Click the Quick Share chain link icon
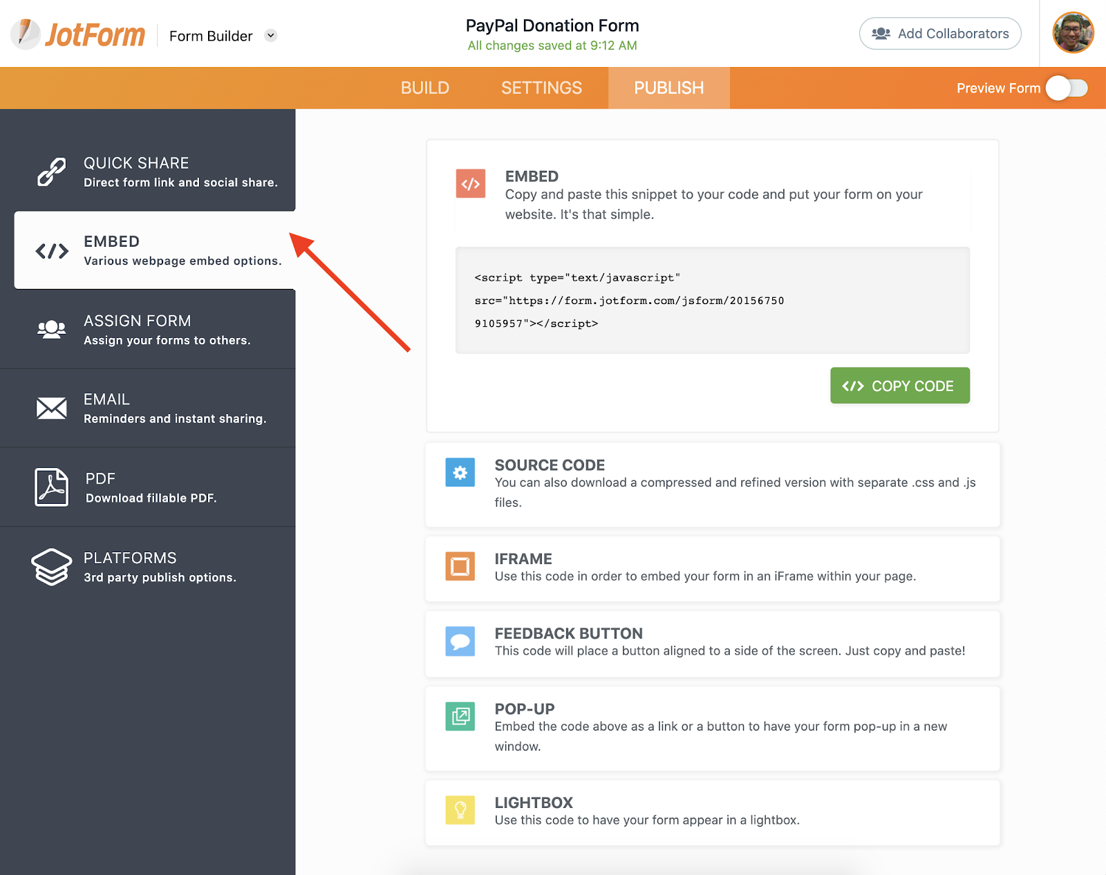Screen dimensions: 1106x875 52,171
